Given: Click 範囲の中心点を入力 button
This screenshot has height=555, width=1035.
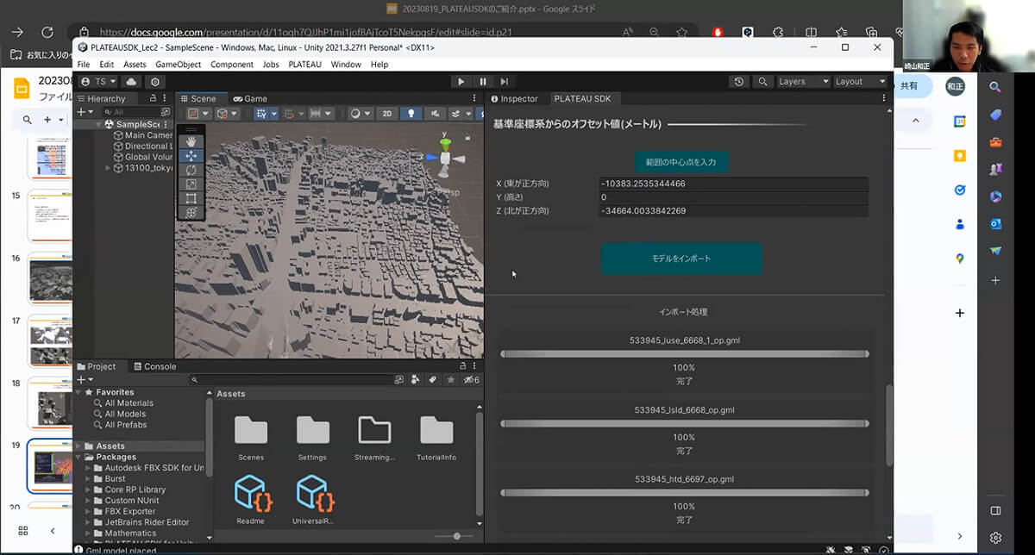Looking at the screenshot, I should 681,161.
